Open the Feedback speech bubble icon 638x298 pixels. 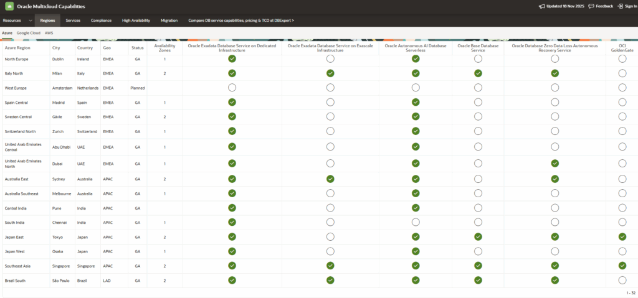[591, 6]
